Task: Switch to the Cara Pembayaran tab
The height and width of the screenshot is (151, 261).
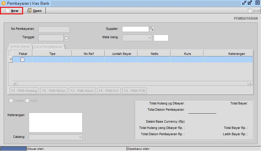Action: click(48, 47)
